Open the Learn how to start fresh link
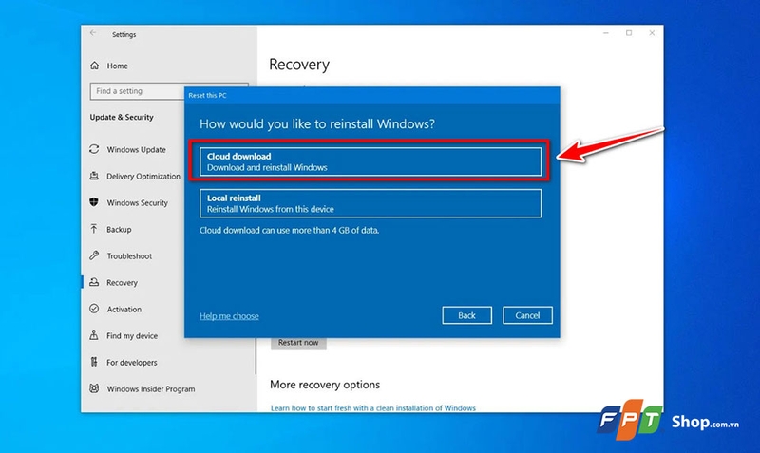This screenshot has height=453, width=760. point(372,408)
